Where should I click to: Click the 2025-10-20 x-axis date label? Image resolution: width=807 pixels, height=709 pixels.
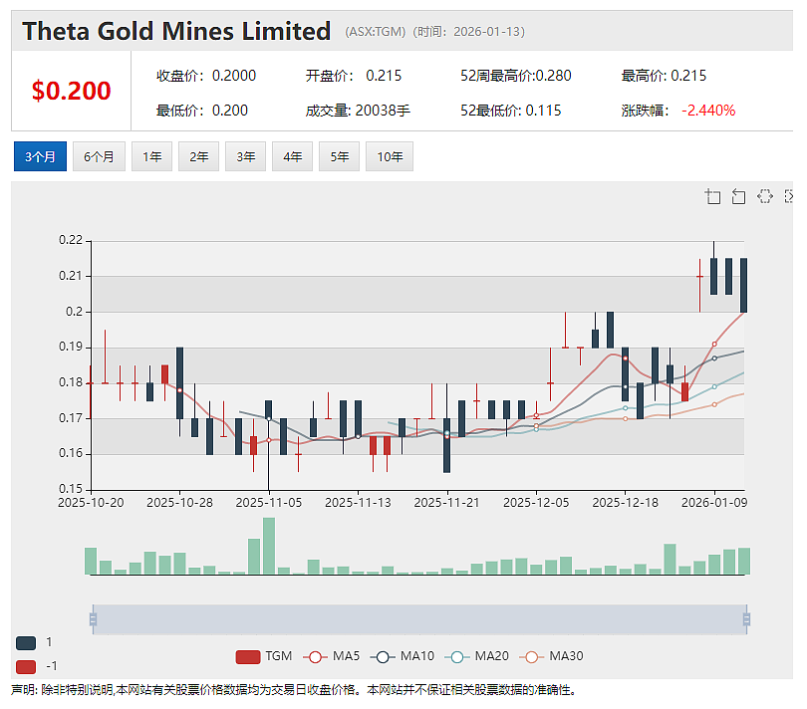[91, 503]
